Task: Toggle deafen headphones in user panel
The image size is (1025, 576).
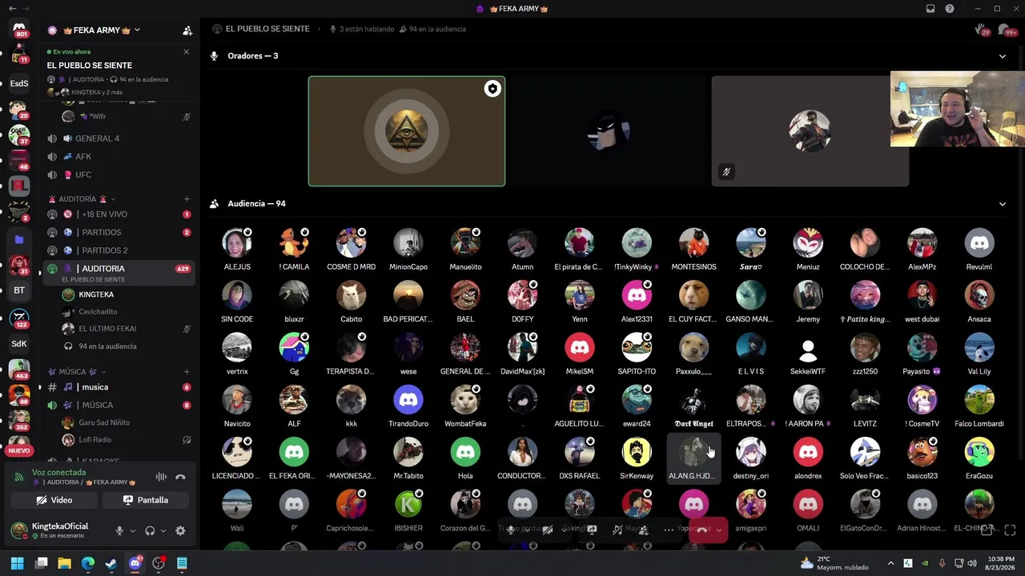Action: 150,530
